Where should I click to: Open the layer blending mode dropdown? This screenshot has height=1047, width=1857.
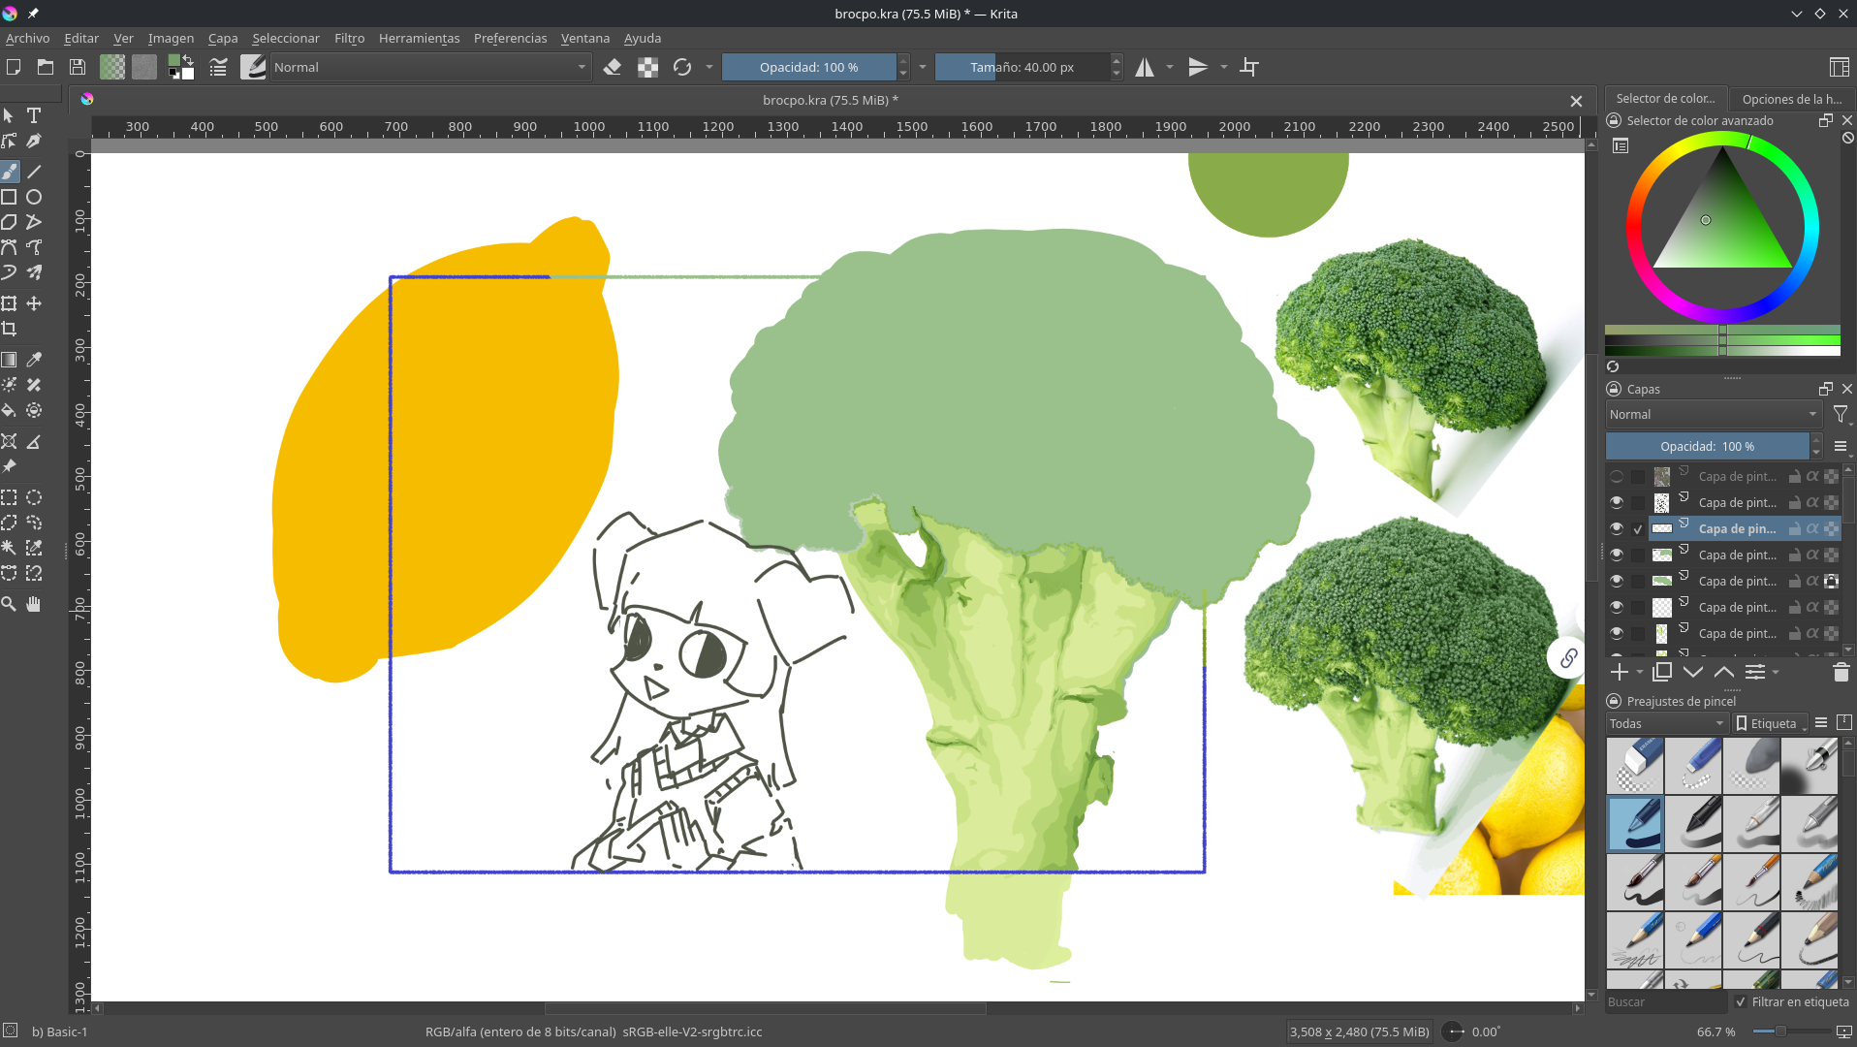tap(1713, 414)
